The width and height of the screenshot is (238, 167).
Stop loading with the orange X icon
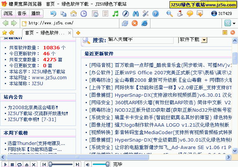[135, 23]
